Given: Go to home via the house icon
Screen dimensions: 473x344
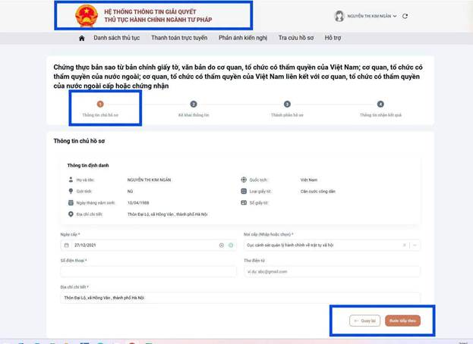Looking at the screenshot, I should pyautogui.click(x=82, y=38).
